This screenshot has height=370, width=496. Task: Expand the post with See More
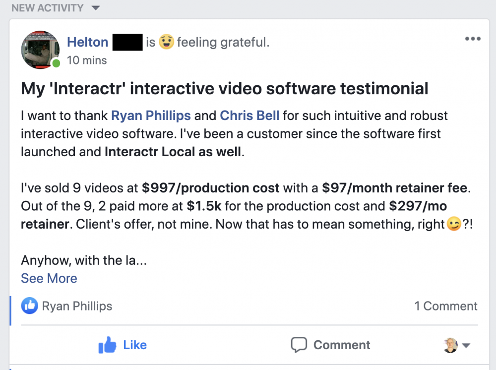click(49, 278)
